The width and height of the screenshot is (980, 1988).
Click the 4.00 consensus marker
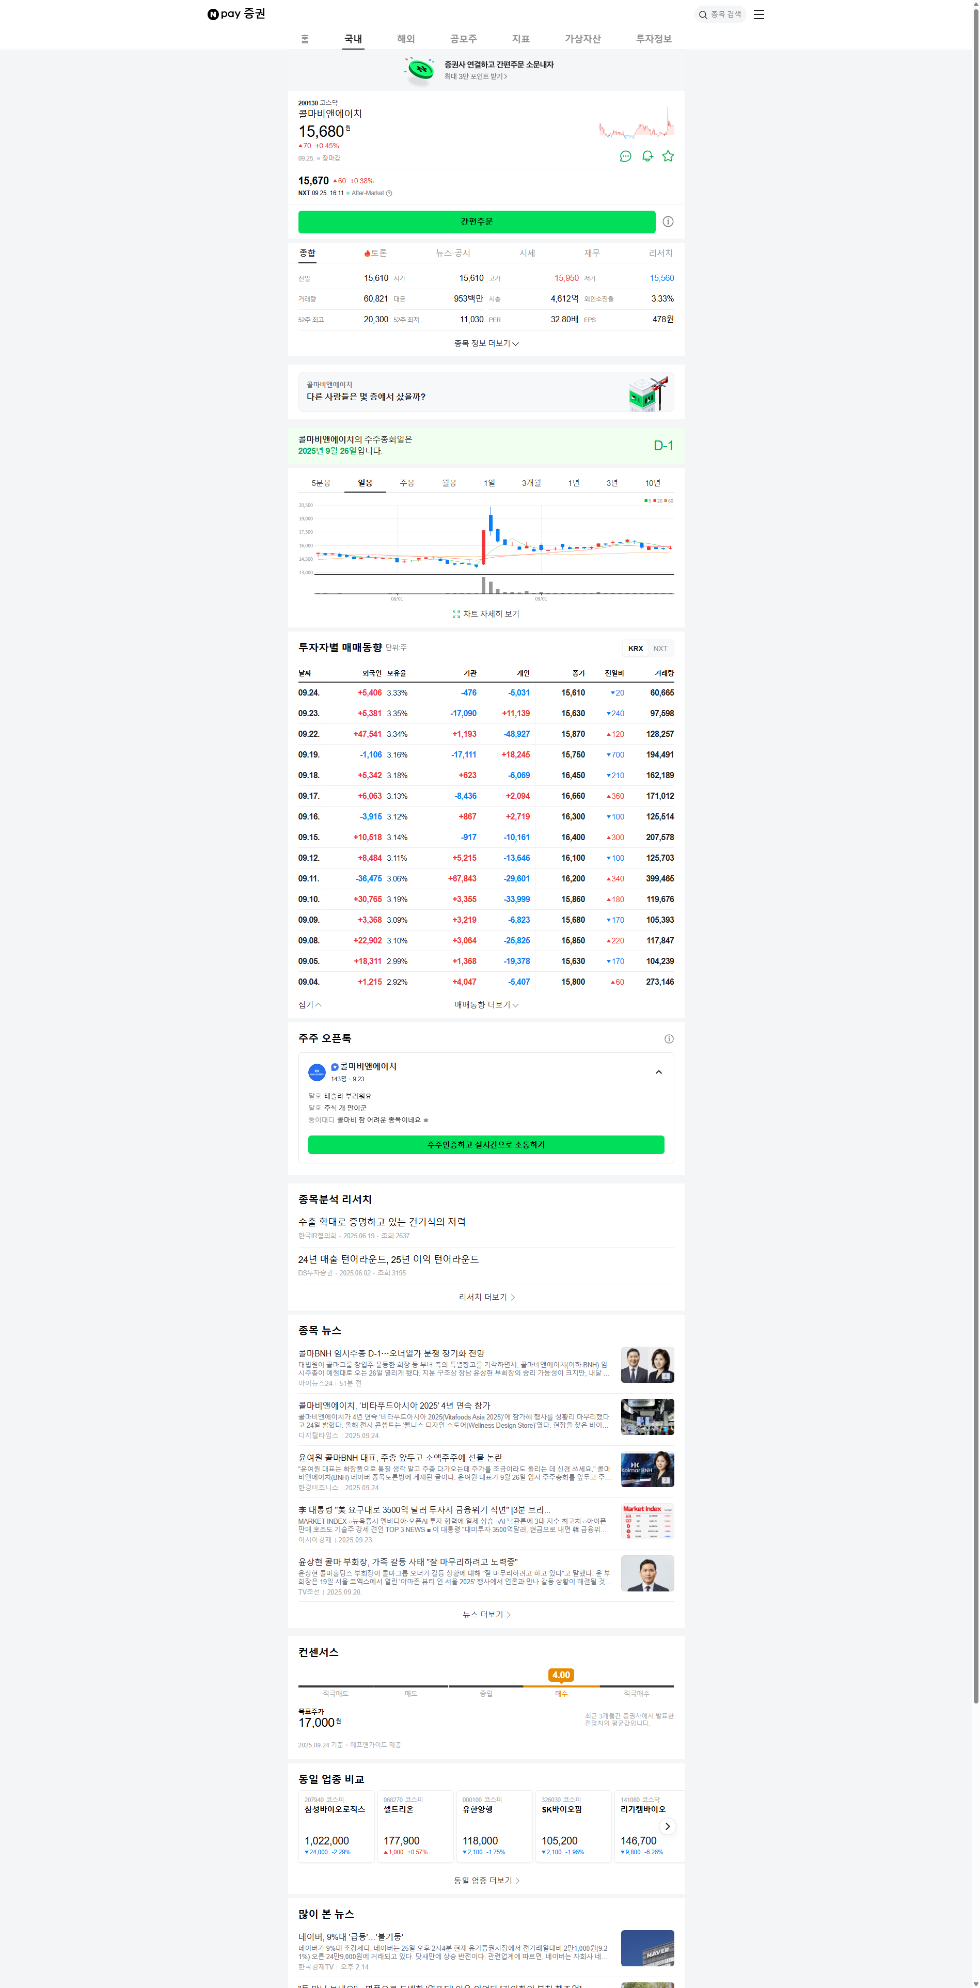[x=561, y=1675]
